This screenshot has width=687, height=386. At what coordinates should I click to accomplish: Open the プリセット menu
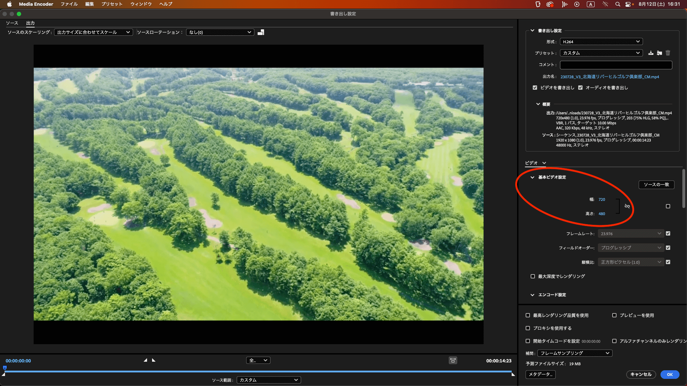112,4
